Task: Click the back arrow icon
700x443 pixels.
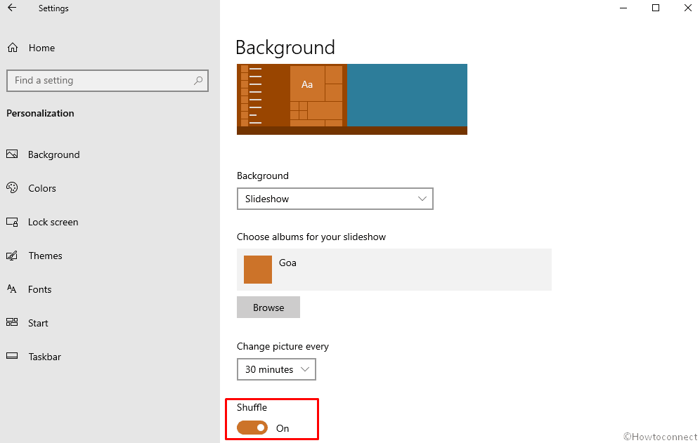Action: coord(12,8)
